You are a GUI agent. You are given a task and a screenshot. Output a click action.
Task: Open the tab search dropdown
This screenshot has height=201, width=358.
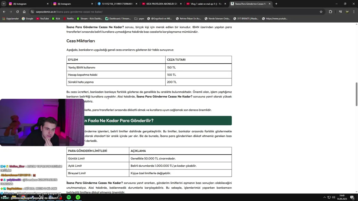(4, 4)
